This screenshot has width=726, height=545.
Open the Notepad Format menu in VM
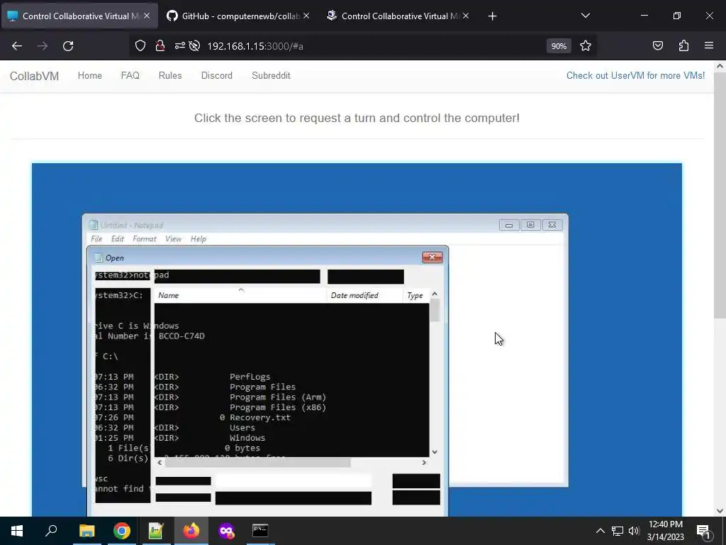point(145,238)
